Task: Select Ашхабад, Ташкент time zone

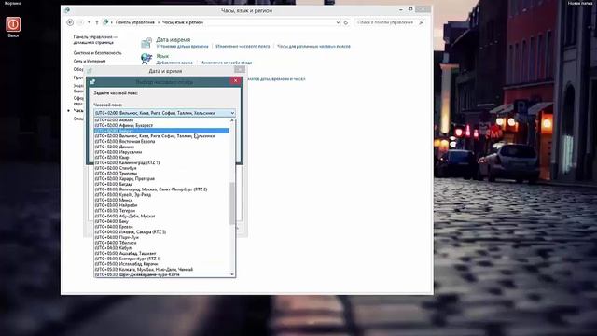Action: click(x=161, y=253)
